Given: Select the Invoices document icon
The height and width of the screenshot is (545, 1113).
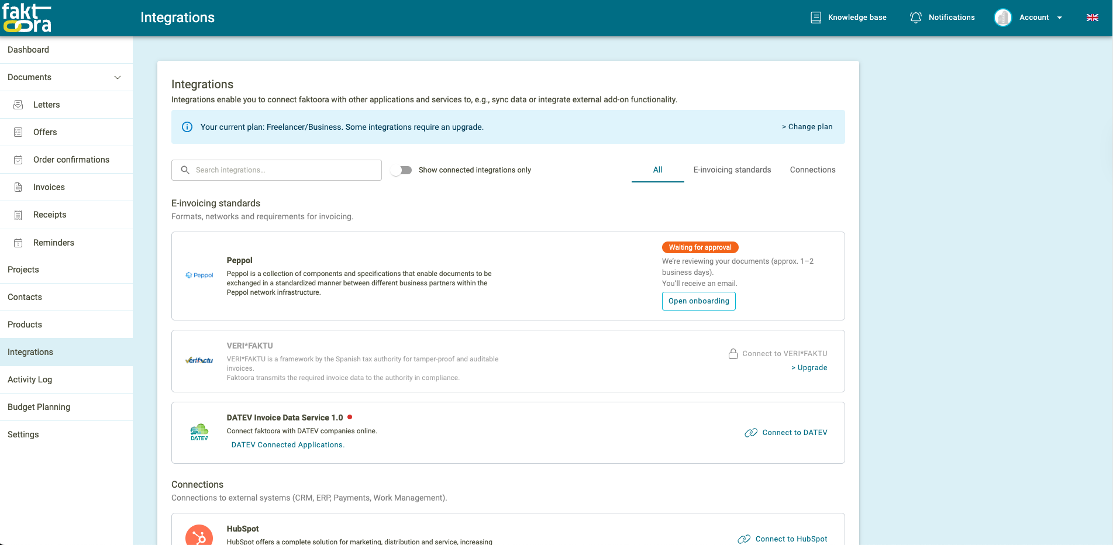Looking at the screenshot, I should point(18,187).
